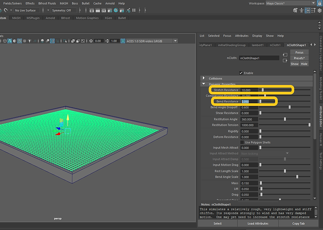
Task: Click the Select button
Action: tap(218, 223)
